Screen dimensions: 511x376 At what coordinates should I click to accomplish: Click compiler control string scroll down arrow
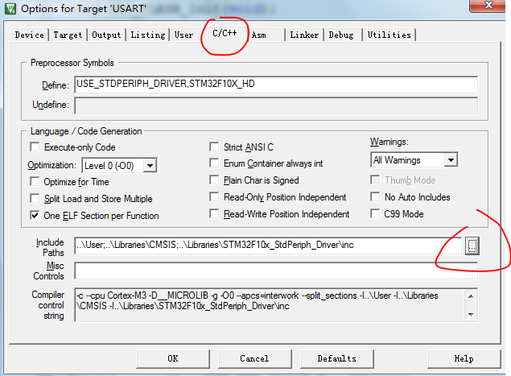471,314
